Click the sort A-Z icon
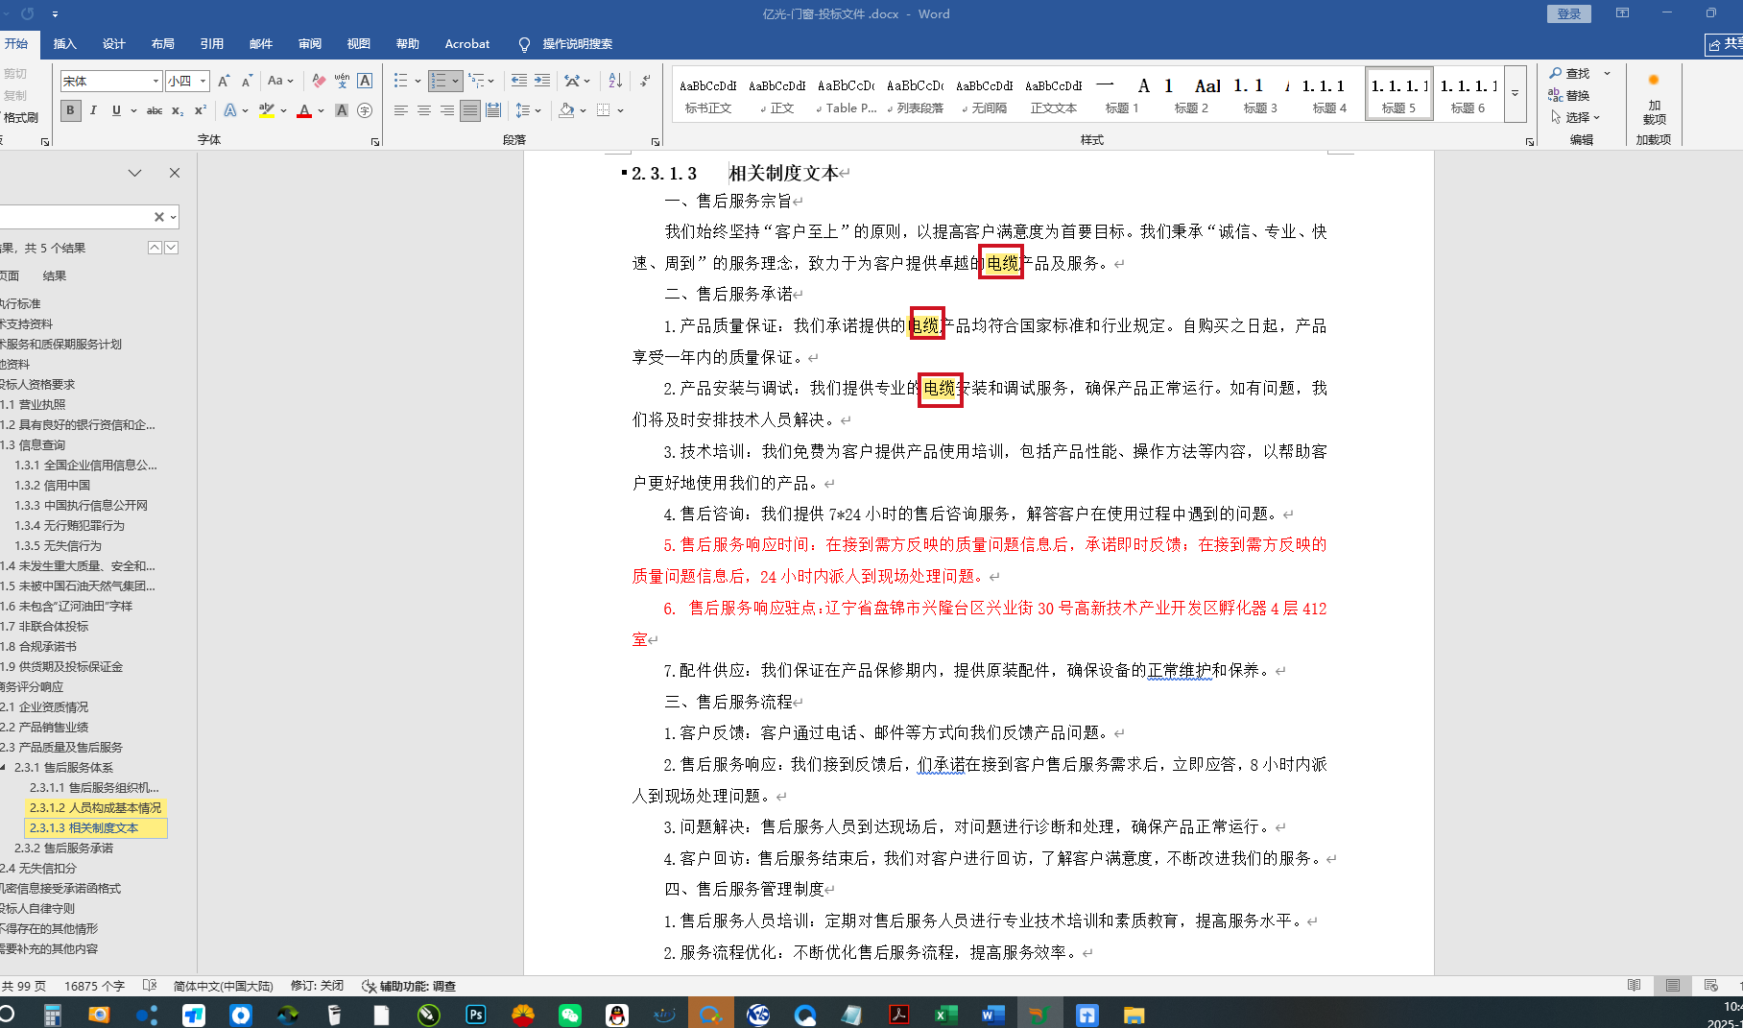 pyautogui.click(x=615, y=82)
